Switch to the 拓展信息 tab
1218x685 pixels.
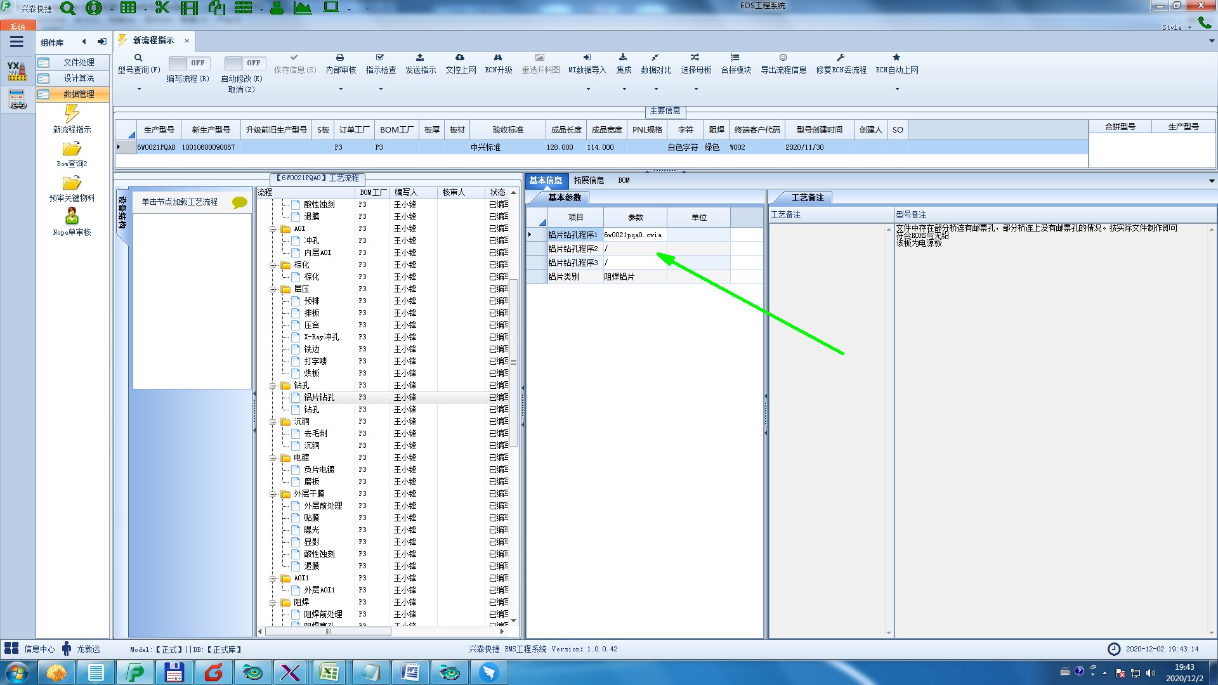(x=589, y=180)
